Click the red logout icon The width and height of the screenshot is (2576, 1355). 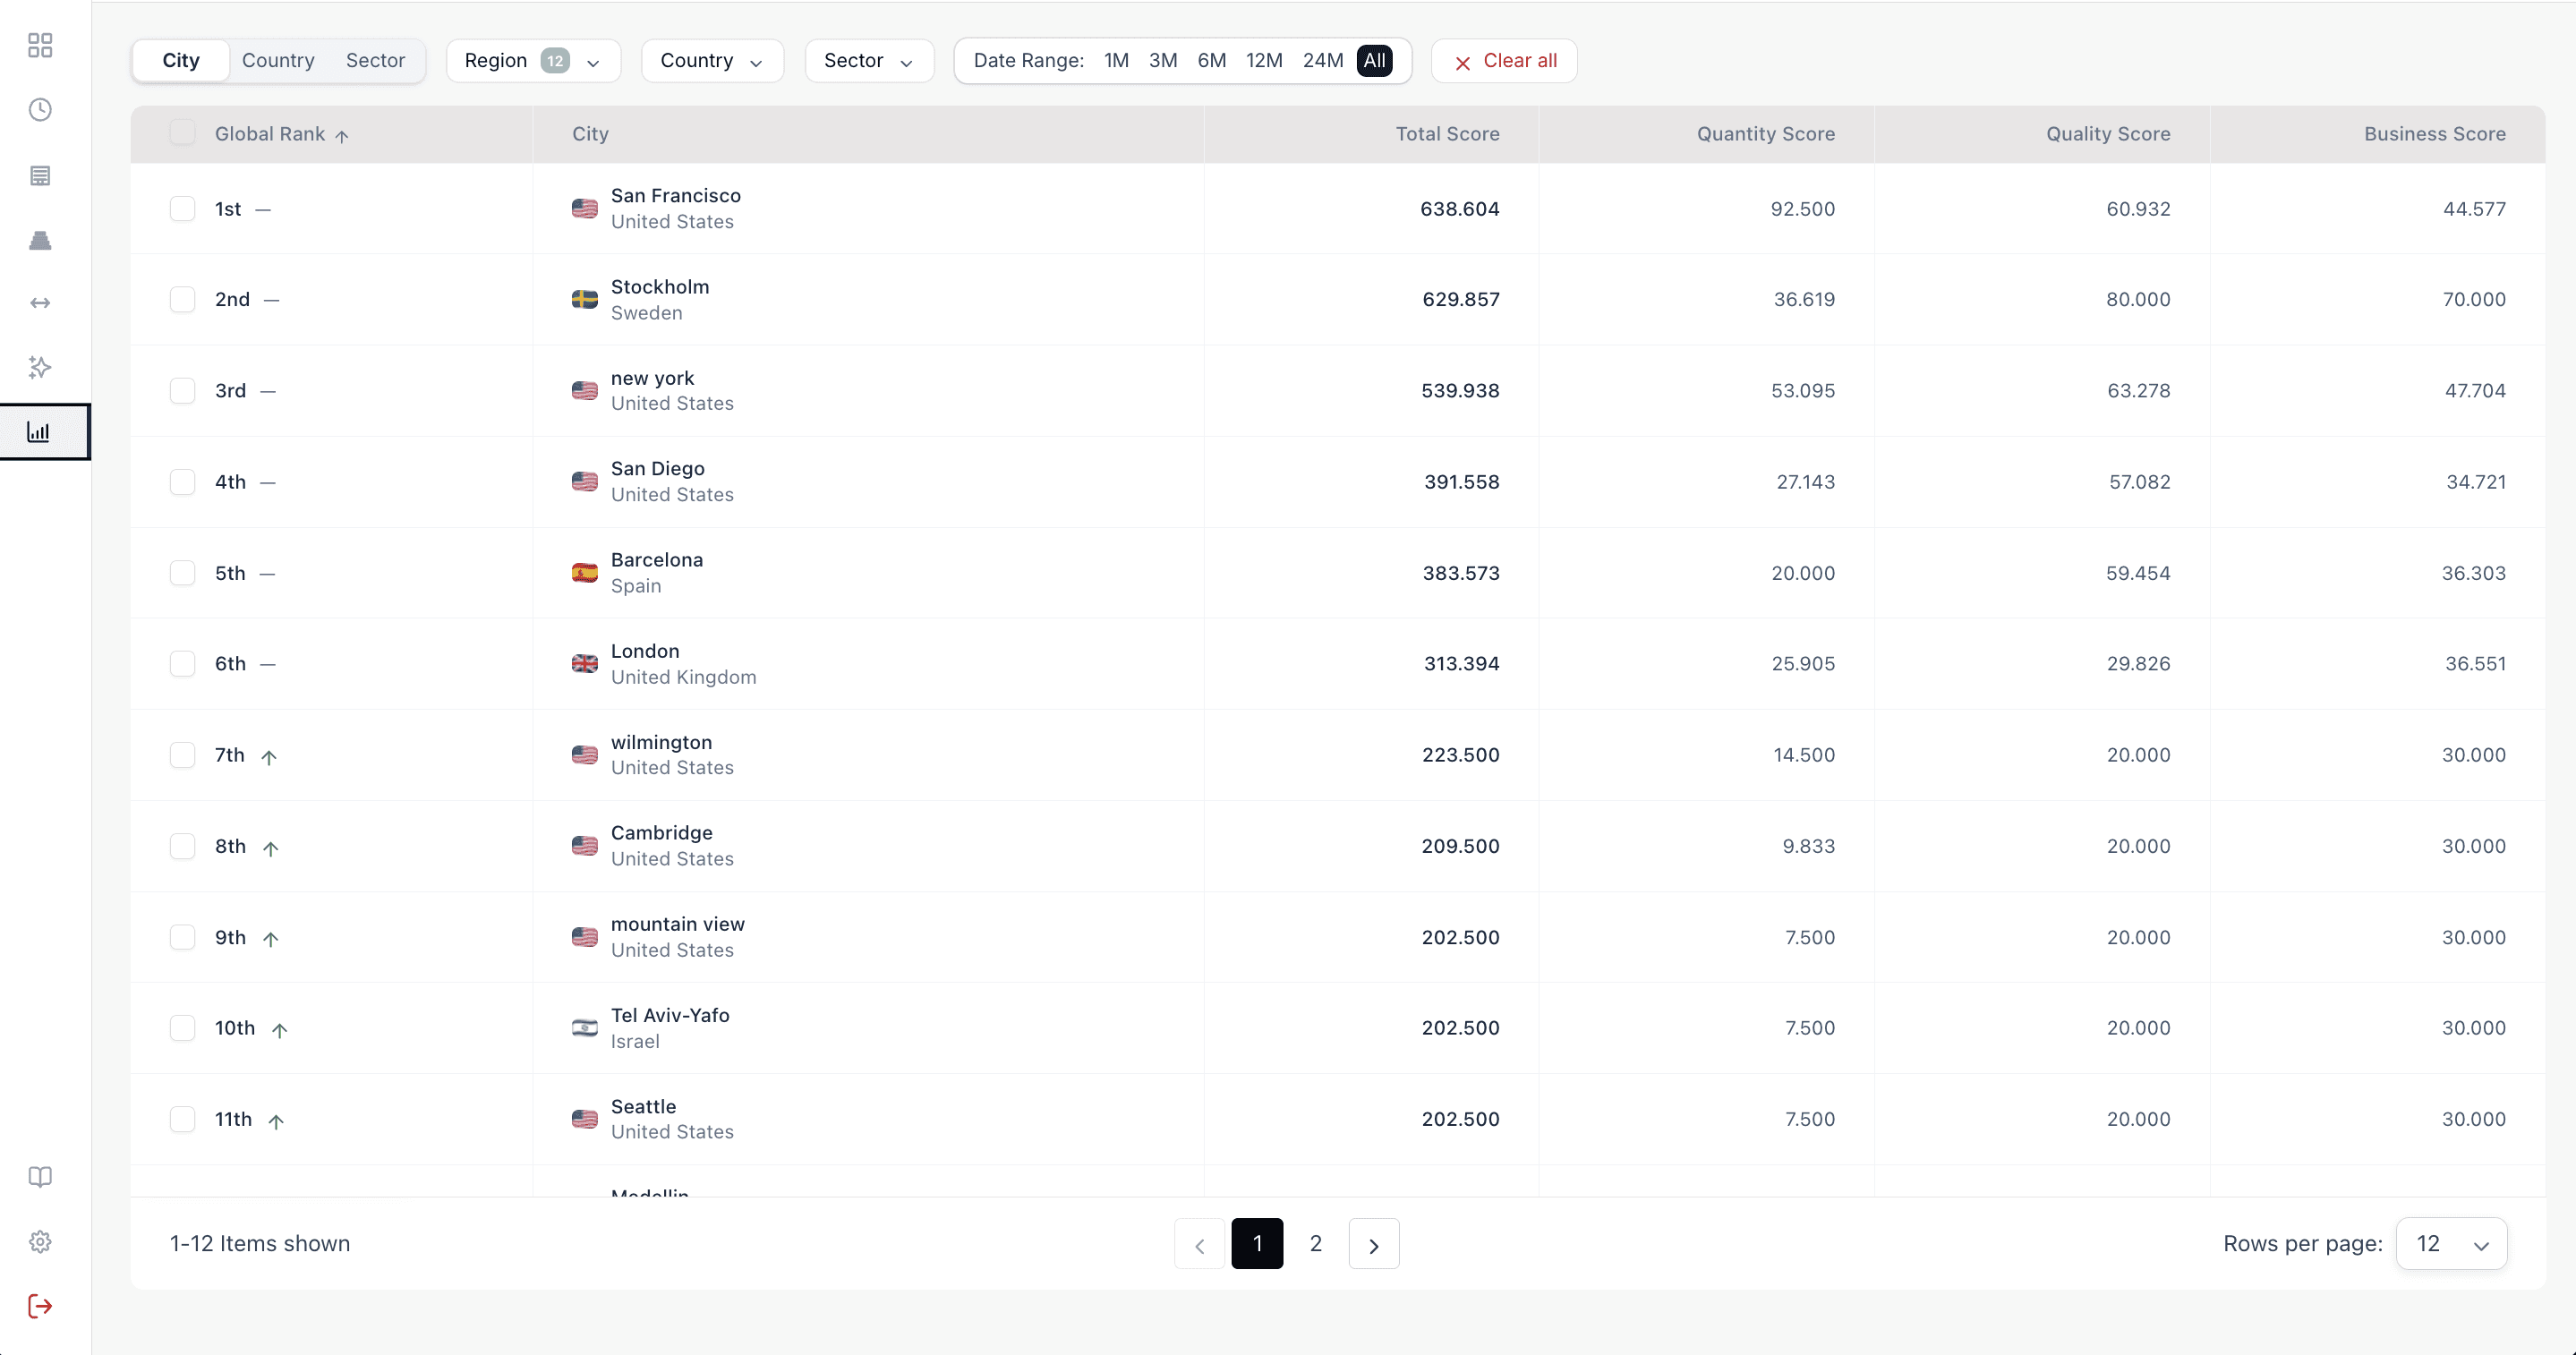pos(40,1306)
